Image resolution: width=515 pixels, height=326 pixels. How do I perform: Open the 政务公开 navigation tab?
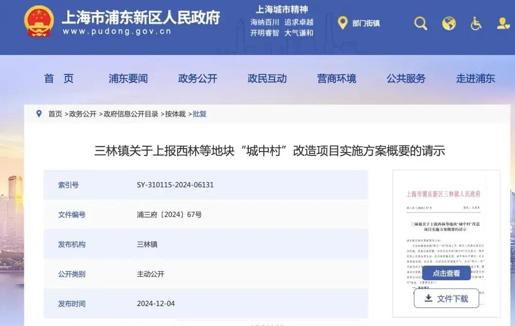coord(198,78)
